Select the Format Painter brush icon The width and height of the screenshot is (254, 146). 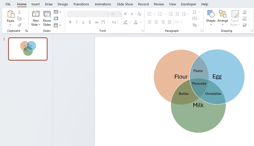(19, 25)
